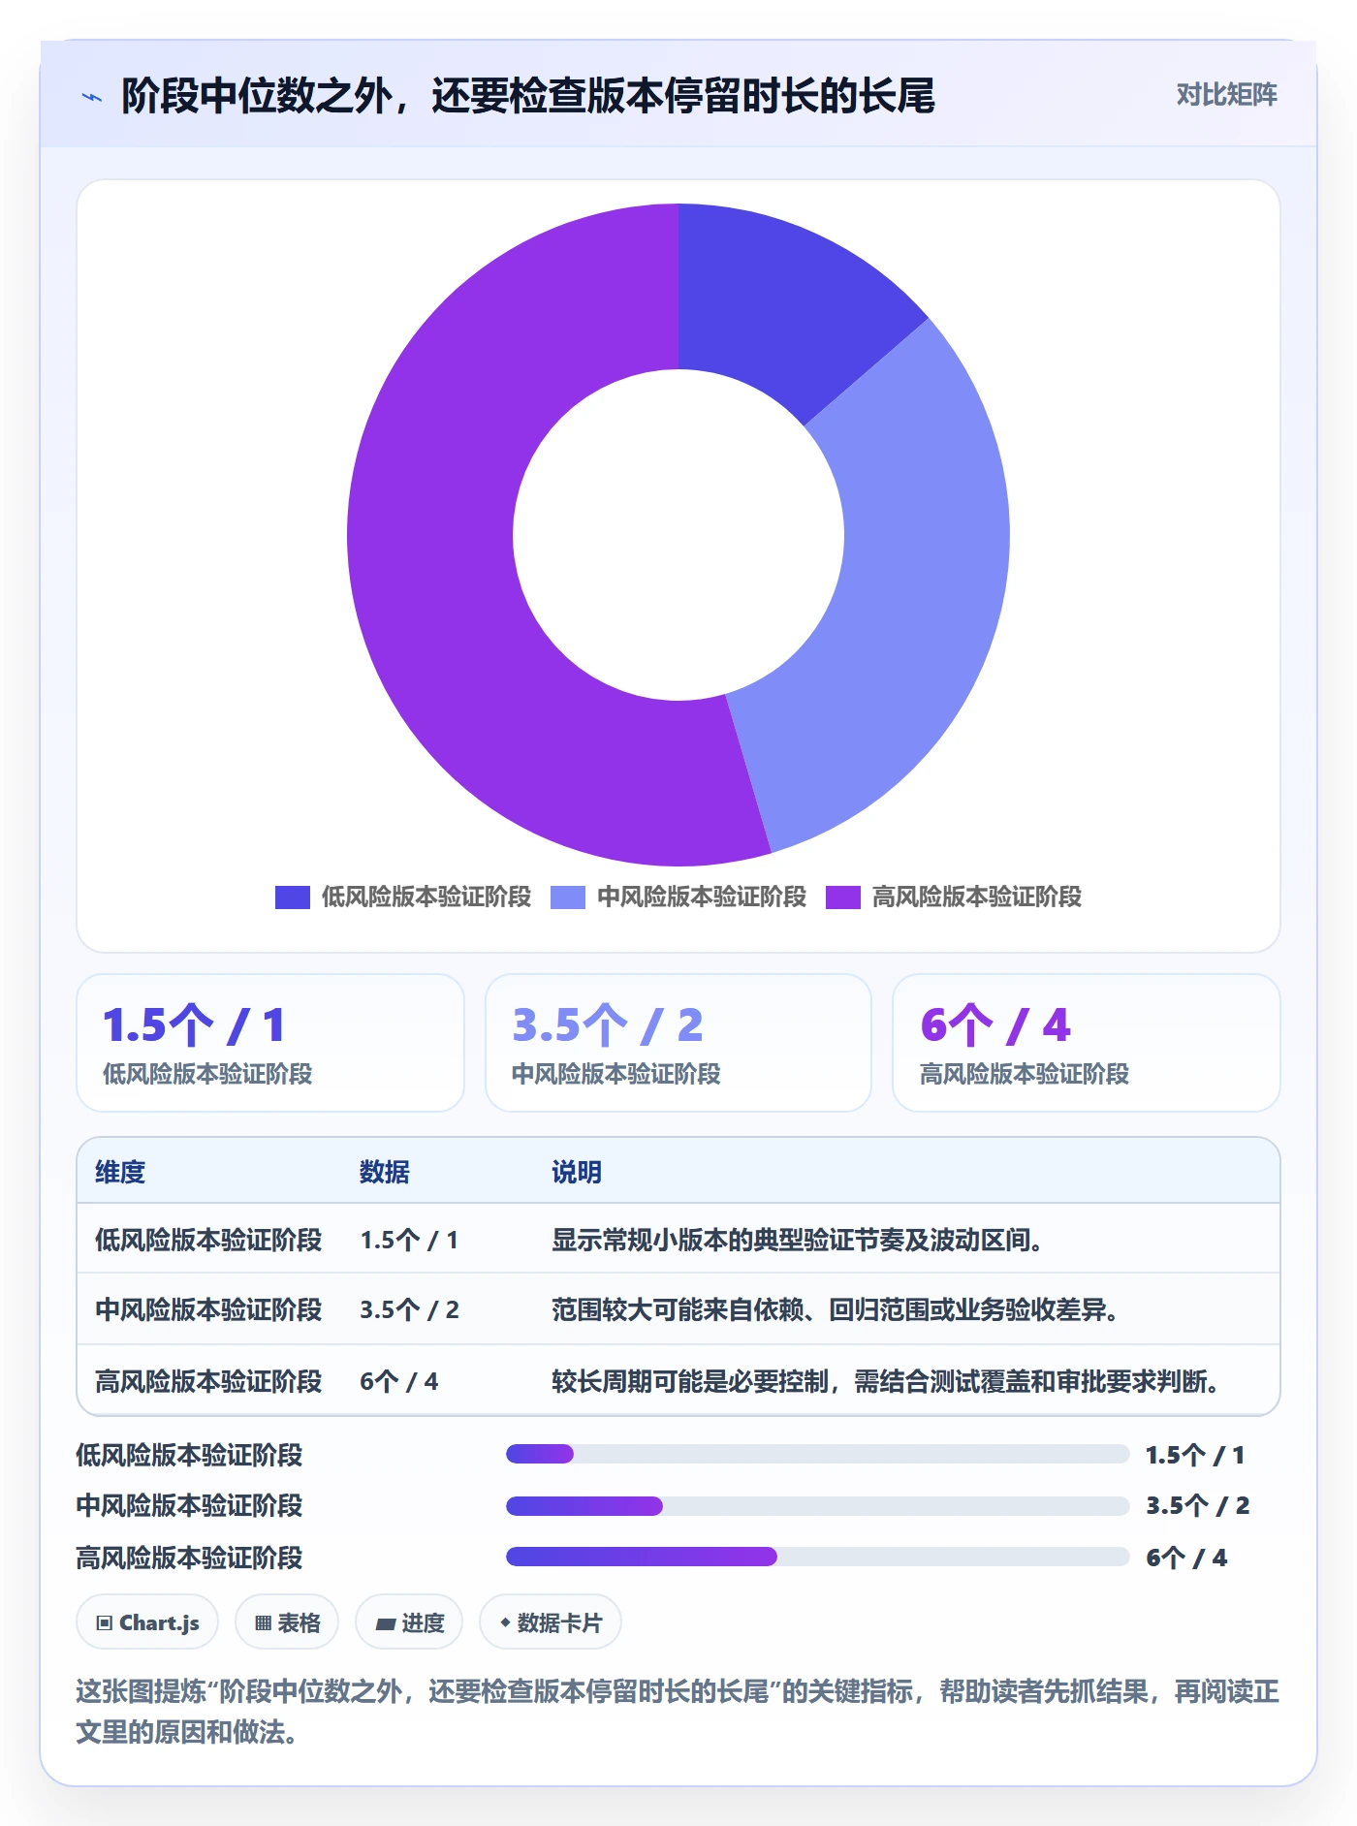Click progress value 3.5个 / 2
The image size is (1357, 1826).
pyautogui.click(x=1198, y=1505)
